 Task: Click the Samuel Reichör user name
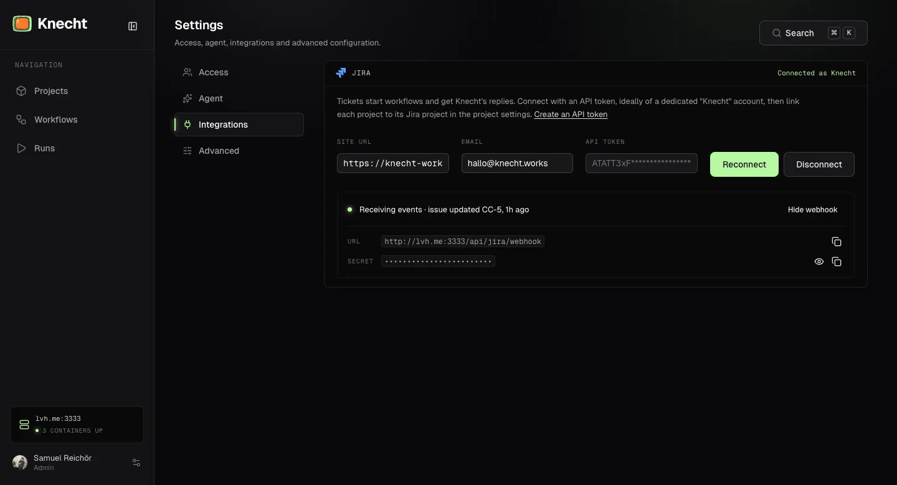(x=62, y=458)
